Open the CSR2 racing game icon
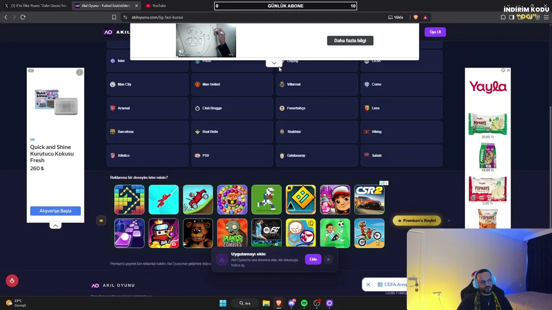The height and width of the screenshot is (310, 552). pyautogui.click(x=369, y=199)
